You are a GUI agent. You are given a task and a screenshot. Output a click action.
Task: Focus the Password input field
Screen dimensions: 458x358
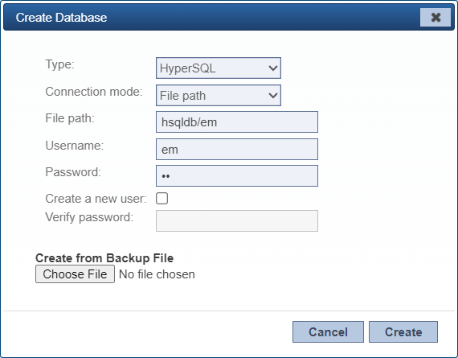(237, 176)
